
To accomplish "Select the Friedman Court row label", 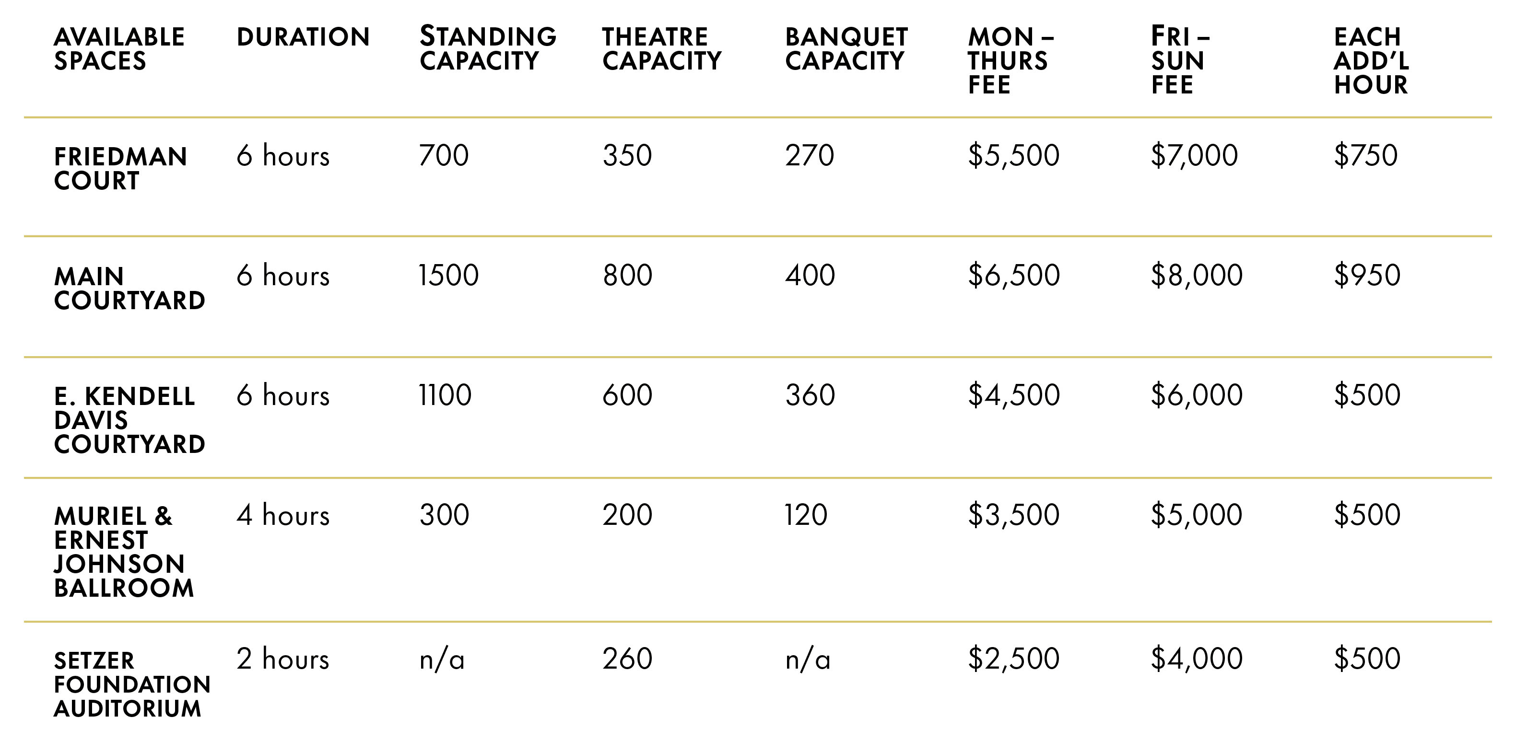I will pos(120,169).
